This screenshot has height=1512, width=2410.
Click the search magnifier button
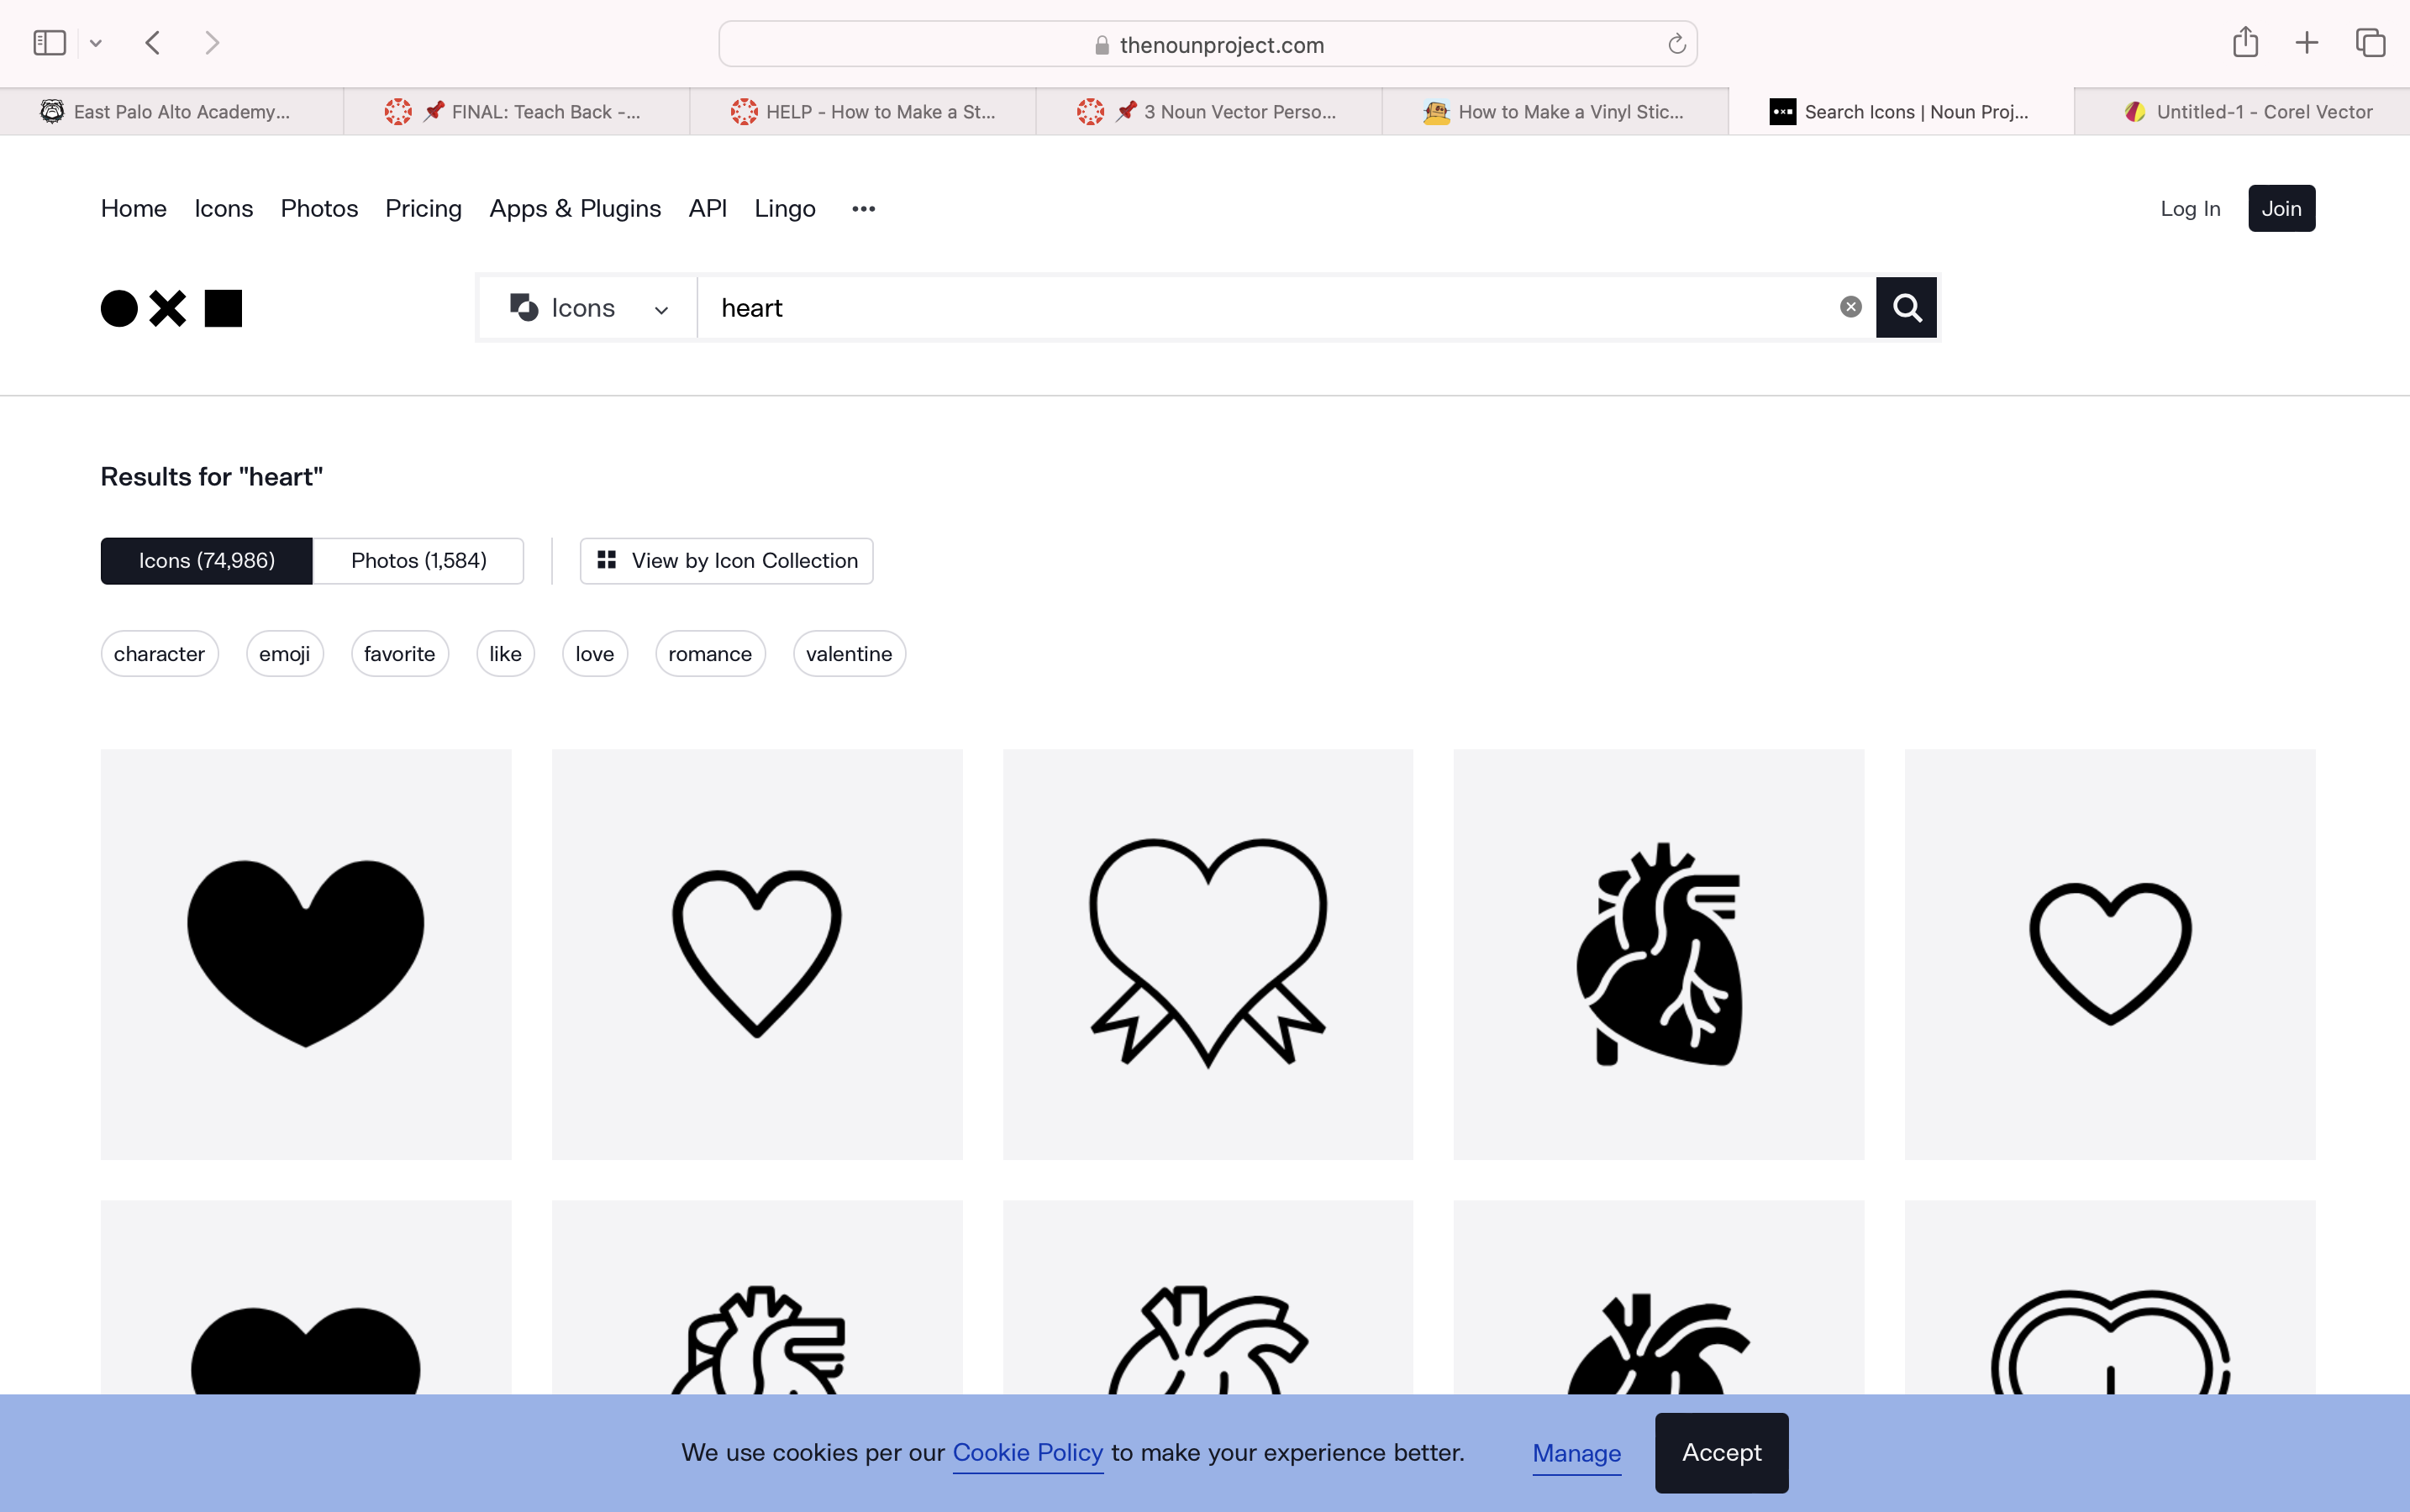tap(1907, 307)
